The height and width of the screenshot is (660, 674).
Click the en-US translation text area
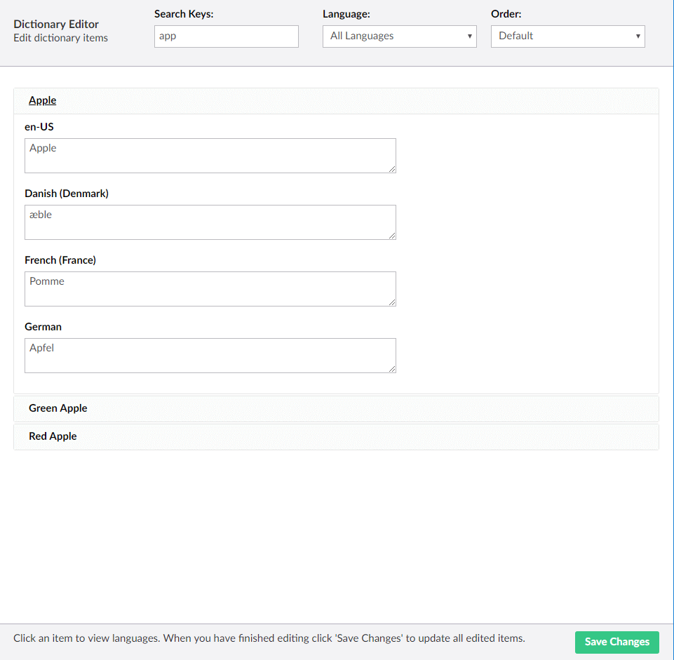coord(210,156)
